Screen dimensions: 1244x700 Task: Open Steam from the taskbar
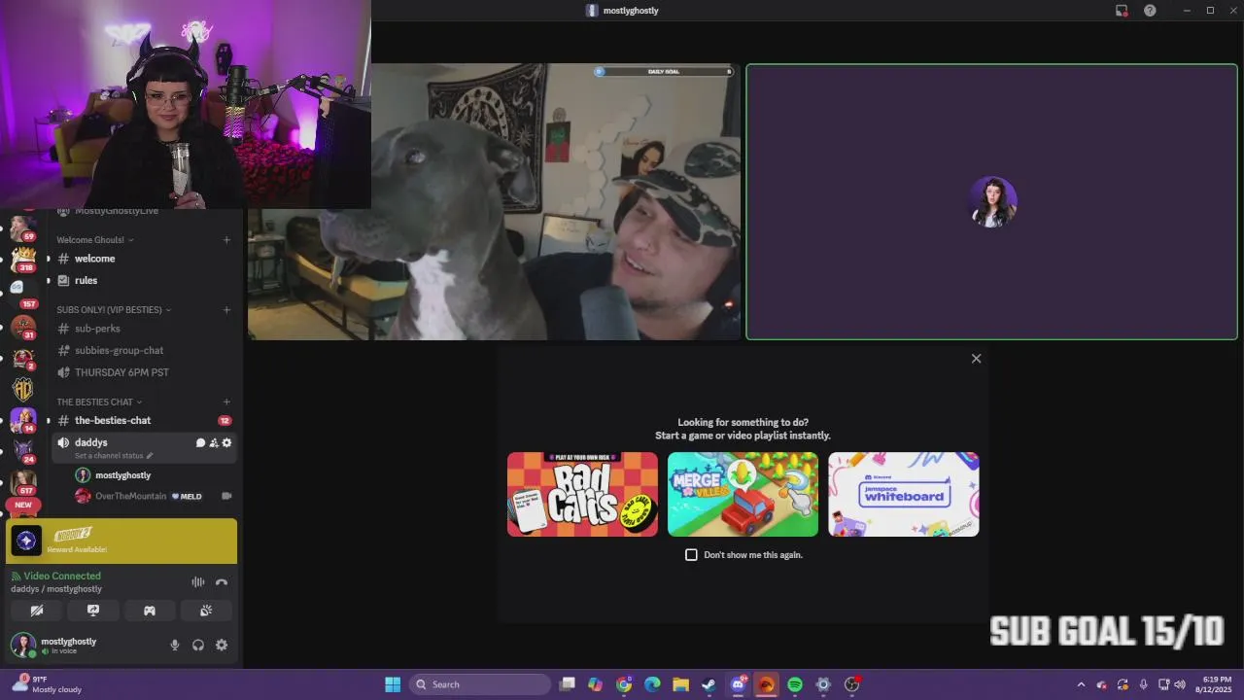coord(709,684)
